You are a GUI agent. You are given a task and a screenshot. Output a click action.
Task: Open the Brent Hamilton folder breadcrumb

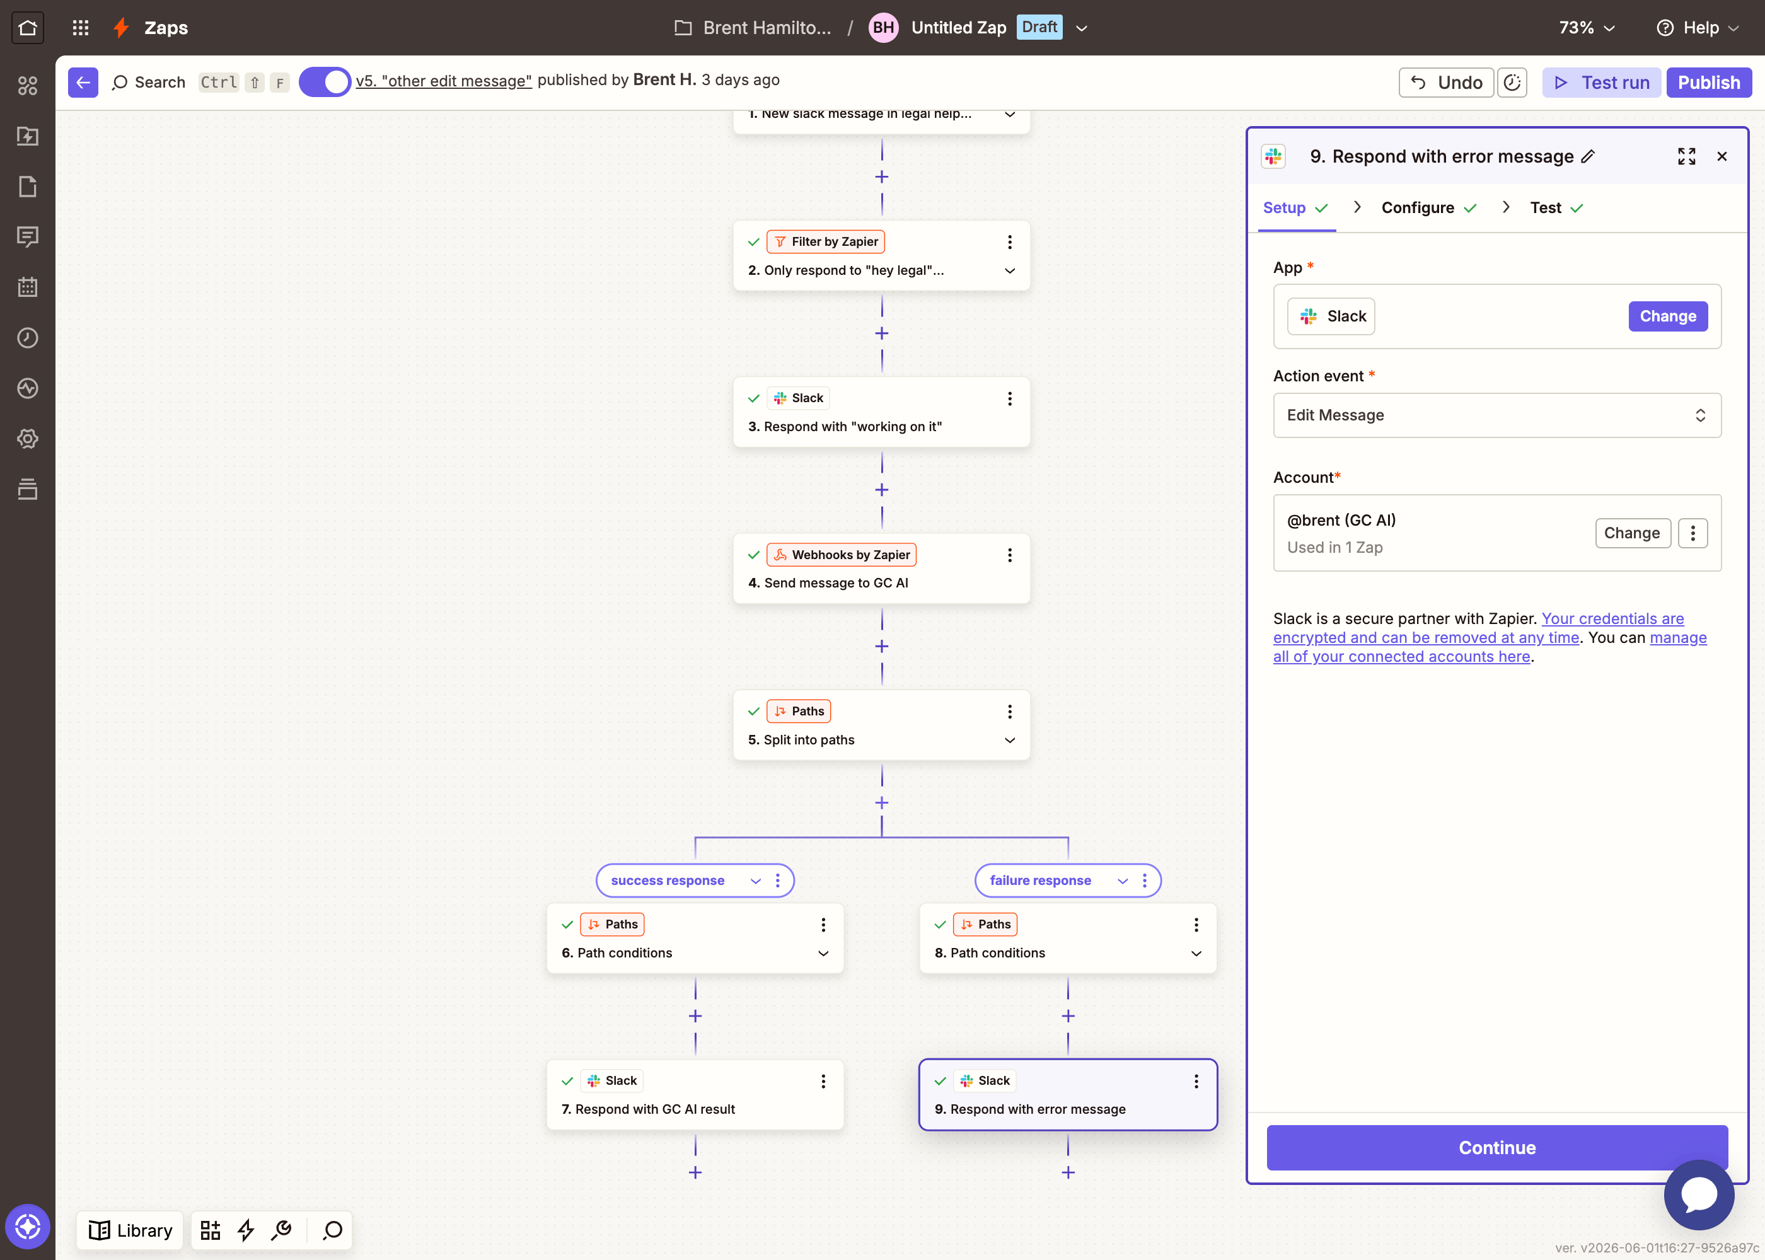coord(753,28)
